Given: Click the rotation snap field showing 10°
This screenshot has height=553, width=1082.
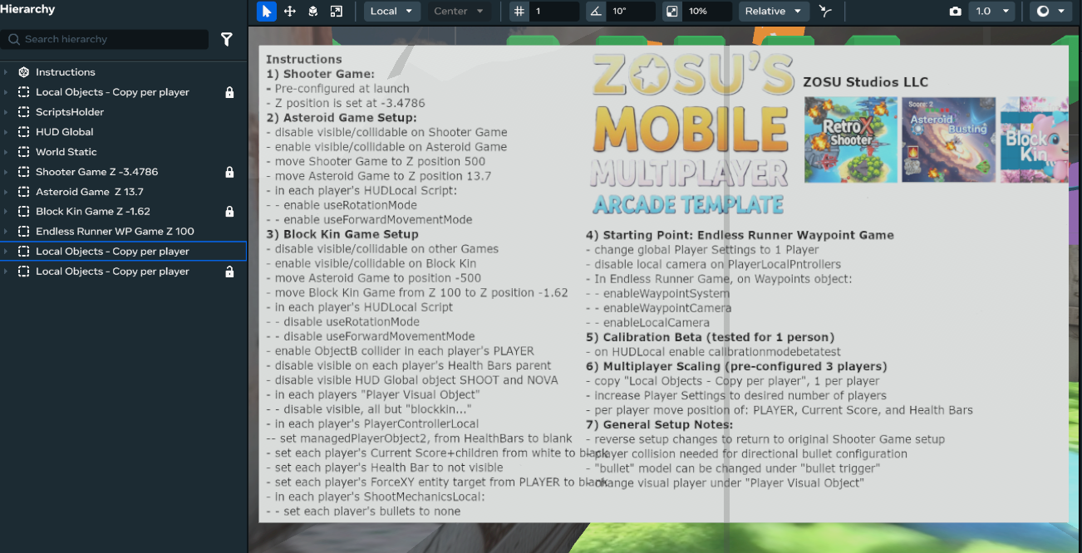Looking at the screenshot, I should point(632,12).
